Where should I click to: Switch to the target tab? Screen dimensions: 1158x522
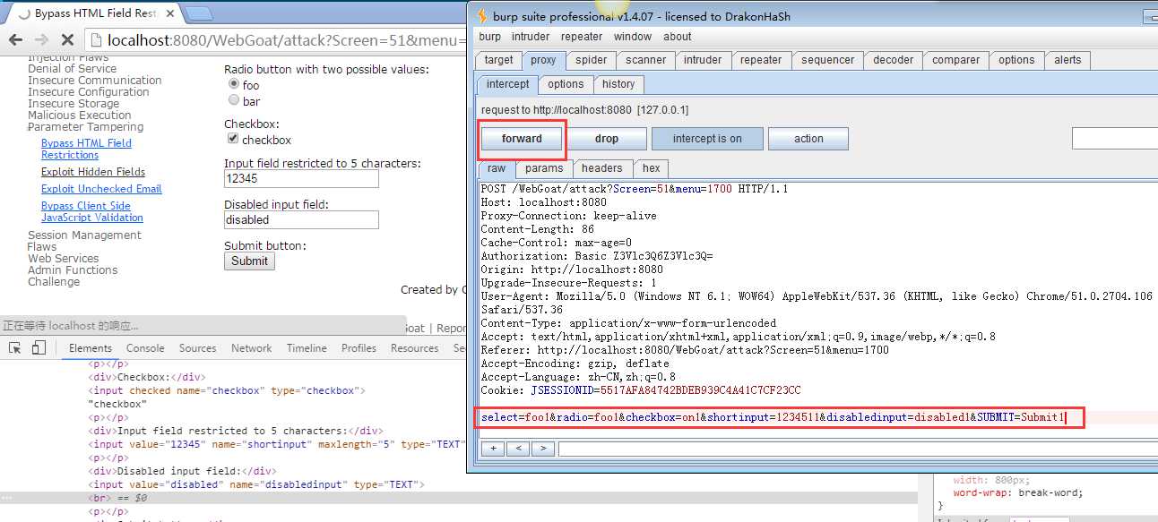pyautogui.click(x=499, y=60)
